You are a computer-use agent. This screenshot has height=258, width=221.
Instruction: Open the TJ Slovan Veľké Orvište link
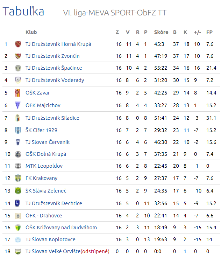tap(53, 251)
